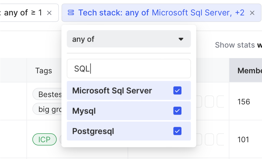Uncheck the Postgresql checkbox
Screen dimensions: 262x159
pos(177,131)
